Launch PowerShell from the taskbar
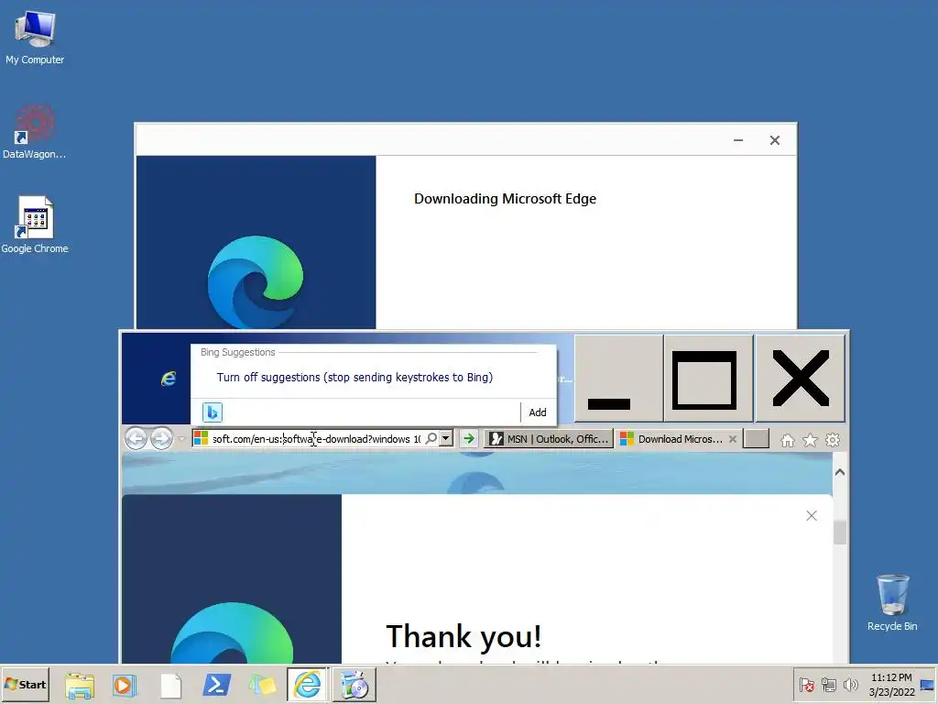The height and width of the screenshot is (704, 938). [x=216, y=684]
